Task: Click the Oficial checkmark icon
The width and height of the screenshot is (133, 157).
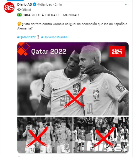Action: coord(19,10)
